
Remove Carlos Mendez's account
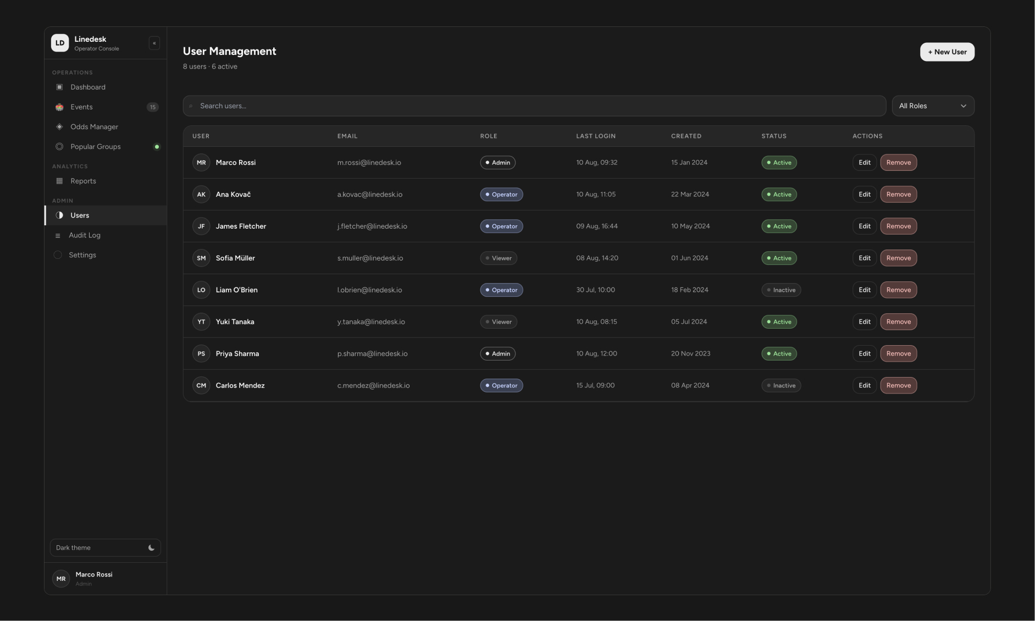tap(899, 386)
